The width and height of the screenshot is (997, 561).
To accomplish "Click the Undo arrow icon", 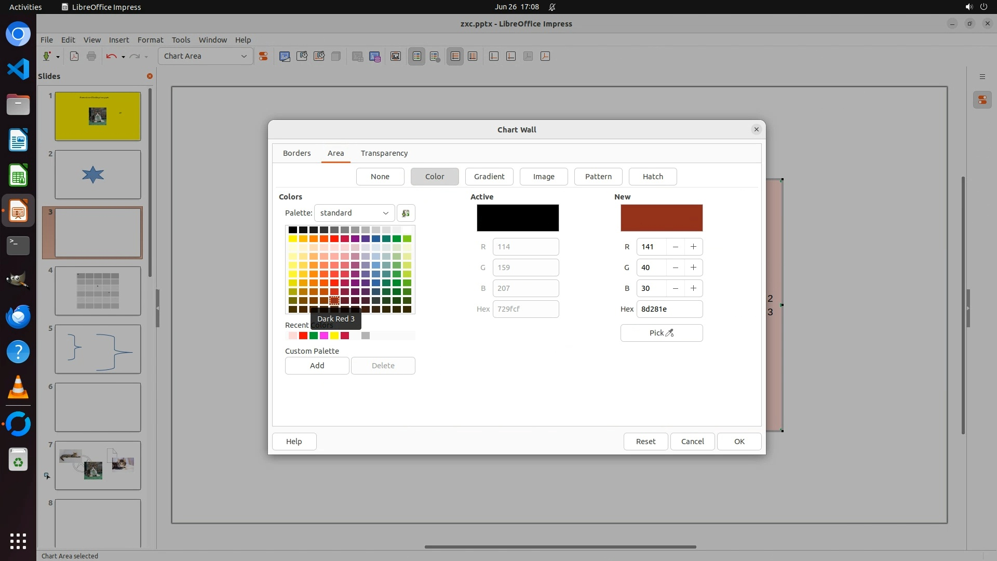I will click(x=111, y=57).
